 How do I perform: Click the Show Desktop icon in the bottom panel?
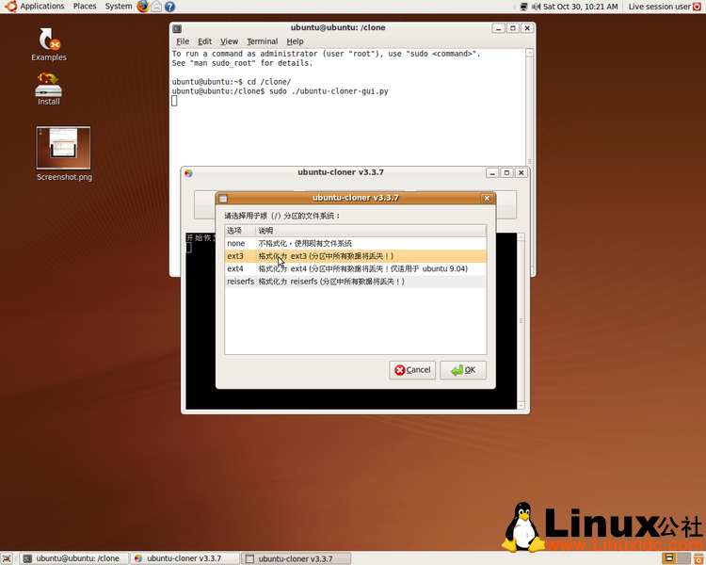pos(7,558)
